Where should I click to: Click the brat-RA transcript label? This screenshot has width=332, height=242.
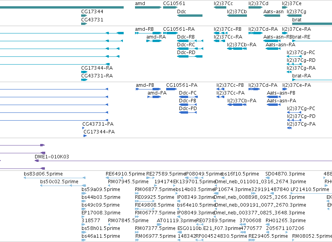click(302, 75)
